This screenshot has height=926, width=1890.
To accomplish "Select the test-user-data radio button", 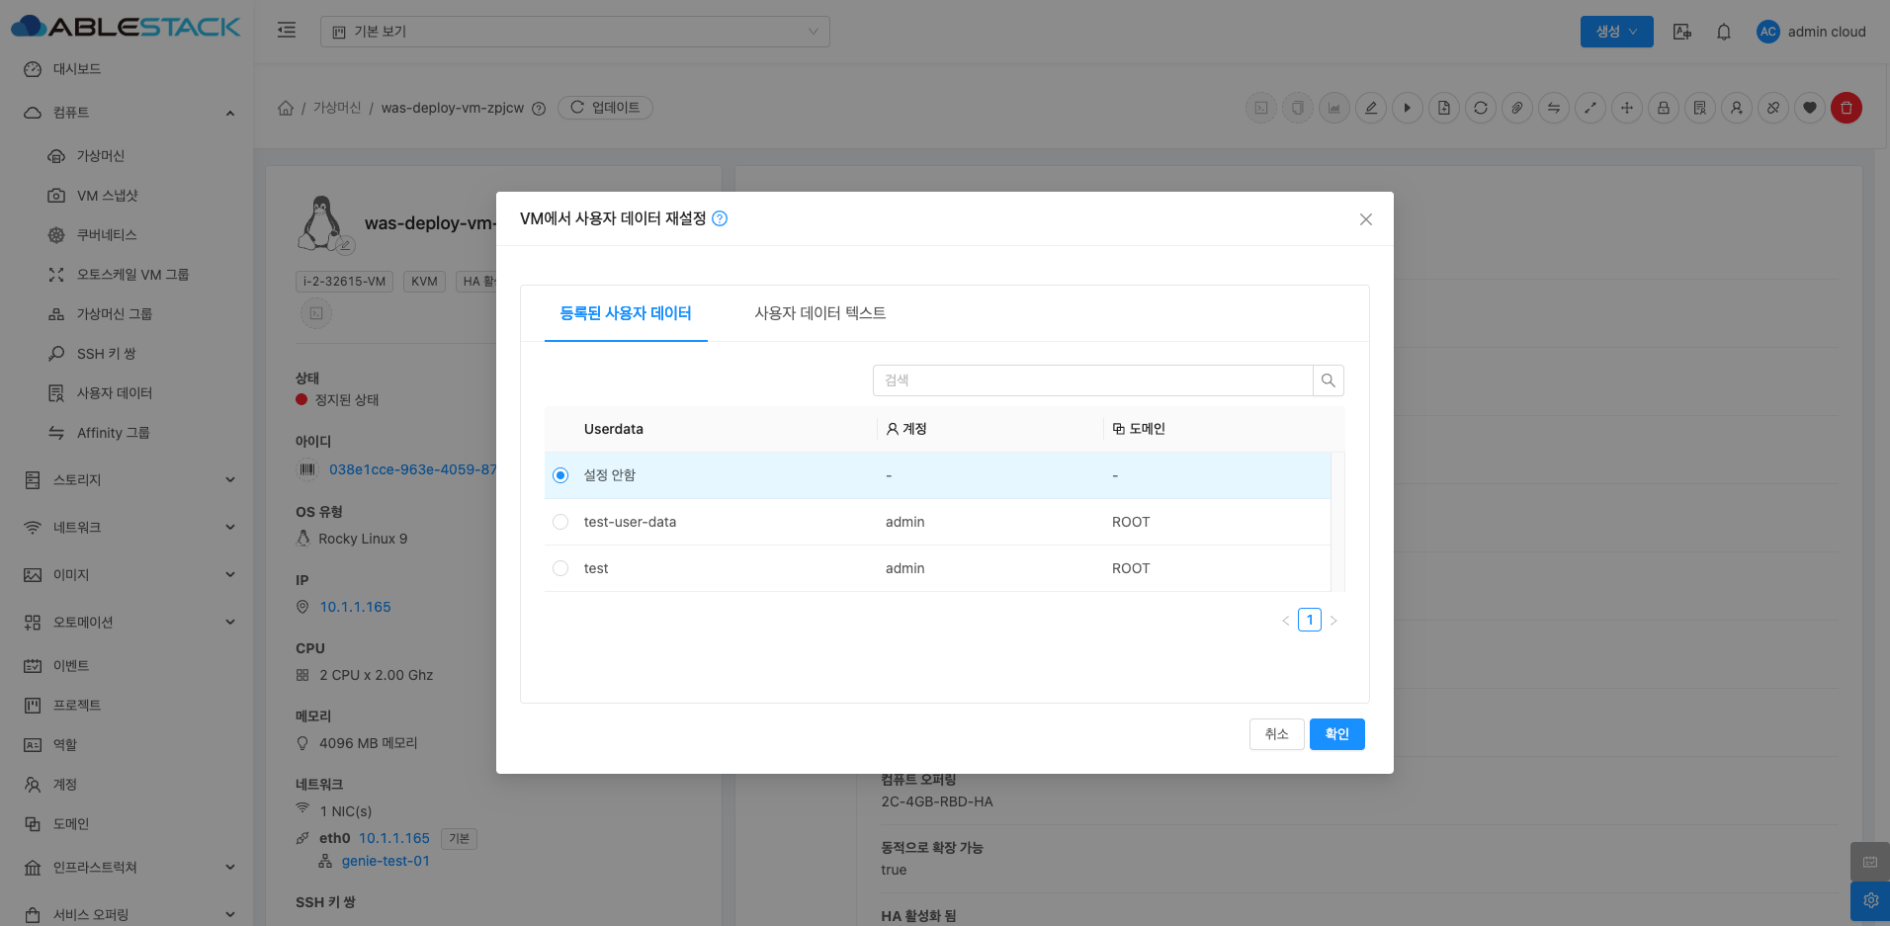I will coord(560,522).
